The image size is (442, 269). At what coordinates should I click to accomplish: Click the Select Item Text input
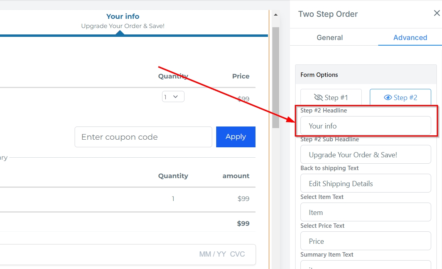[x=365, y=213]
